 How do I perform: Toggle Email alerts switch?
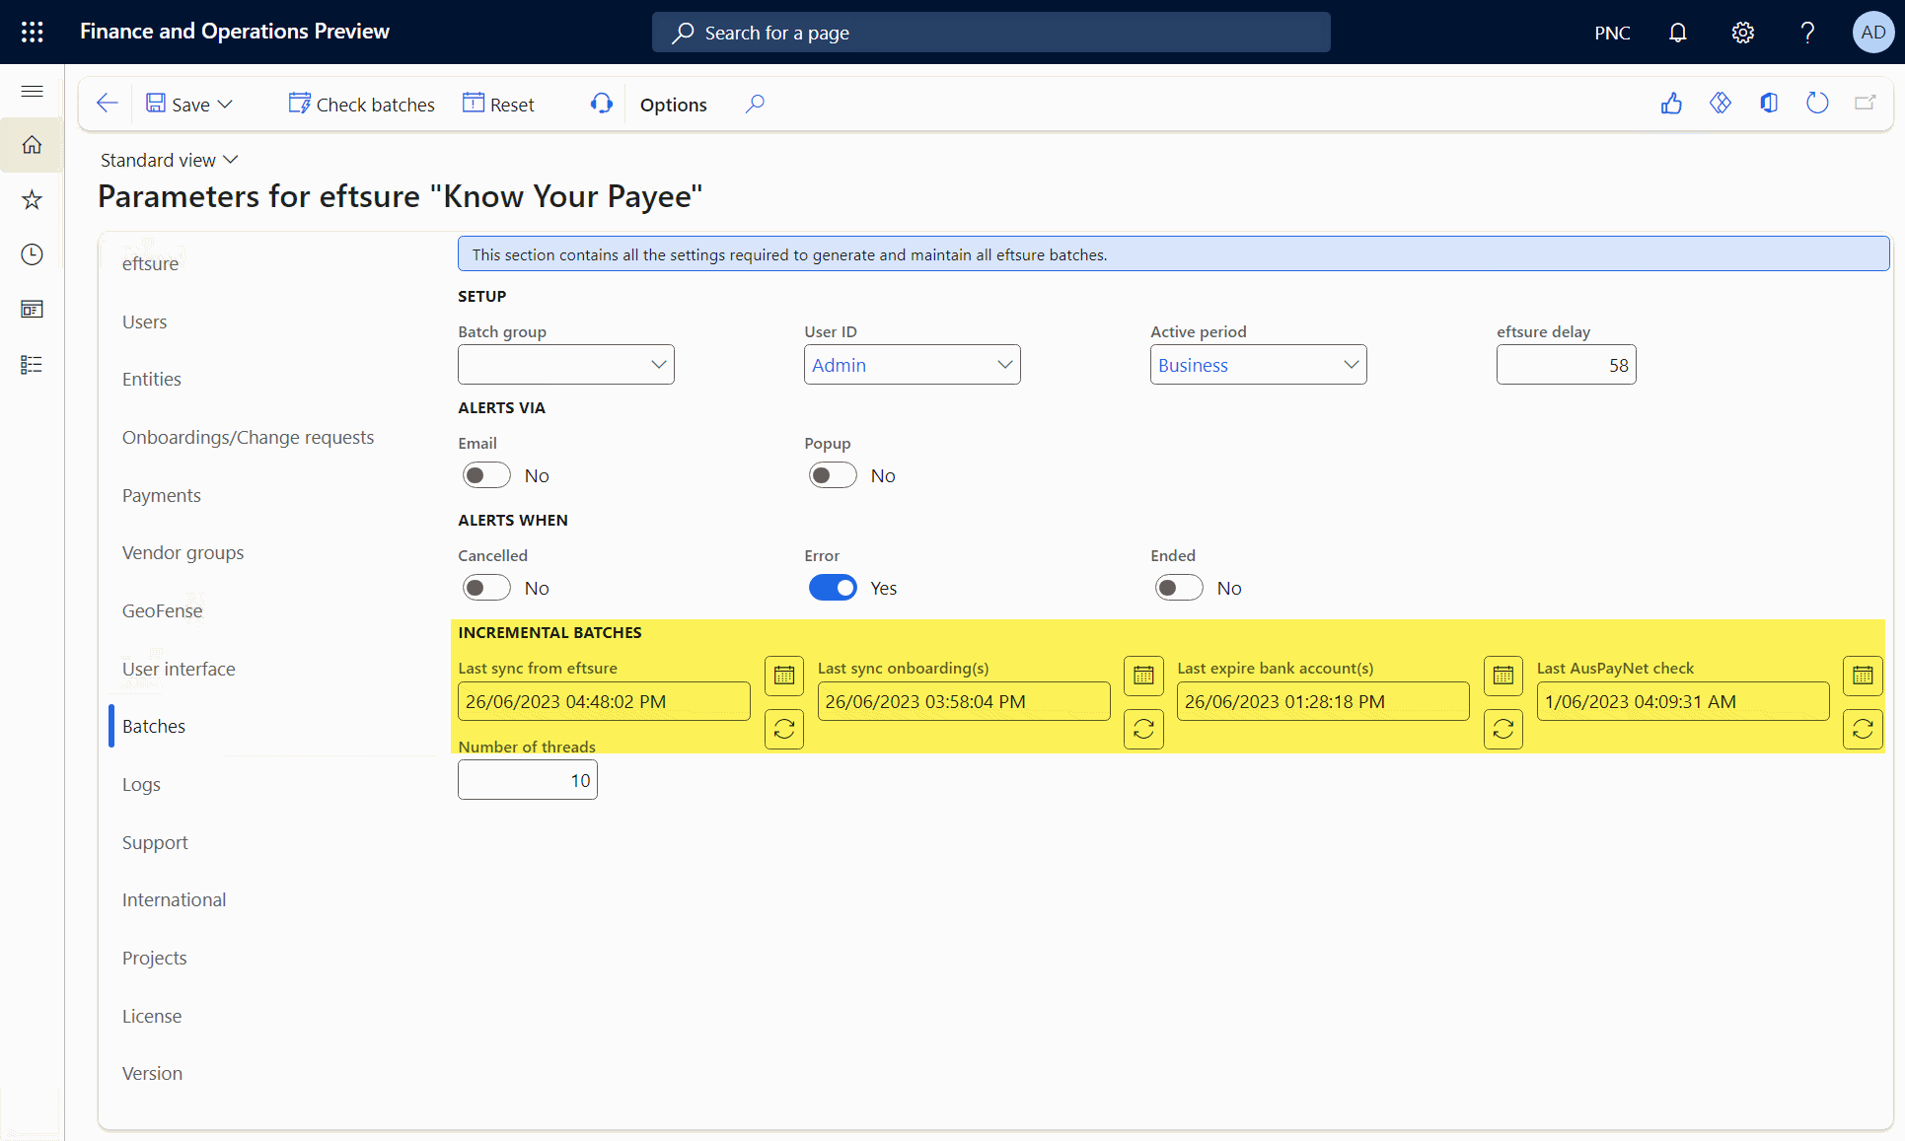pyautogui.click(x=486, y=475)
